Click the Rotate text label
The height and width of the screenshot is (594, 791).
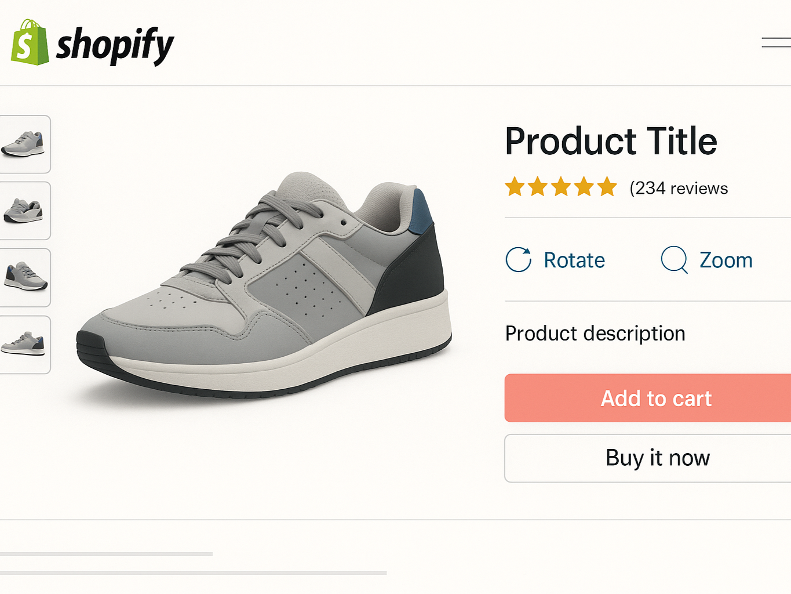tap(574, 260)
